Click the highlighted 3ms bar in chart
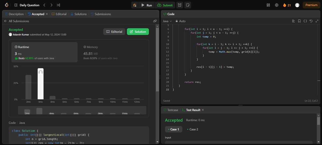Screen dimensions: 322x145 tap(41, 84)
